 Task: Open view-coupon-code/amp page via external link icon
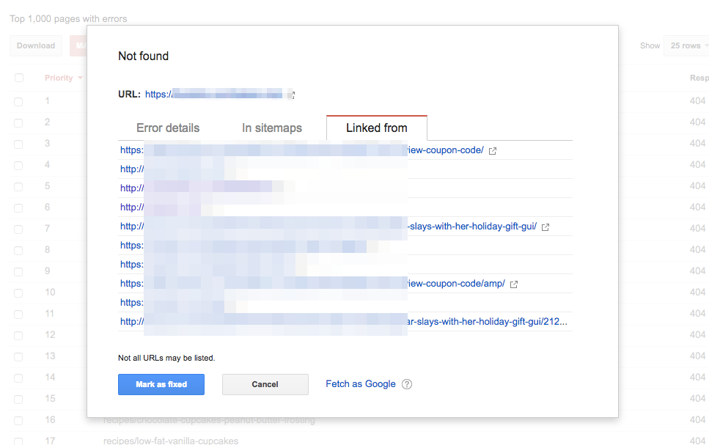pyautogui.click(x=513, y=283)
